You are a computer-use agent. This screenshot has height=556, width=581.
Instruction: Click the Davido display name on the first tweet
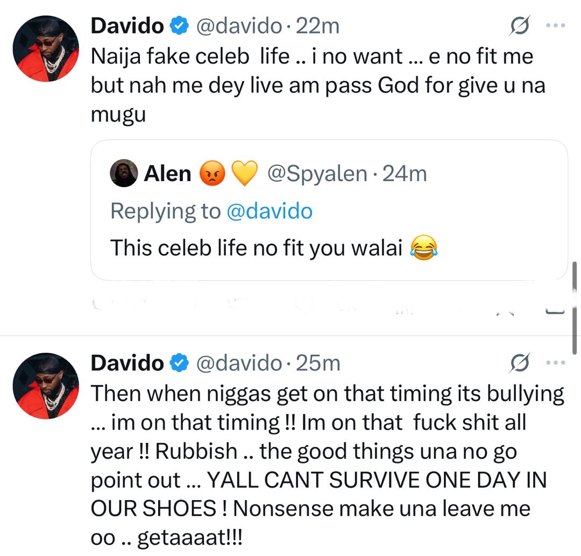(x=127, y=25)
